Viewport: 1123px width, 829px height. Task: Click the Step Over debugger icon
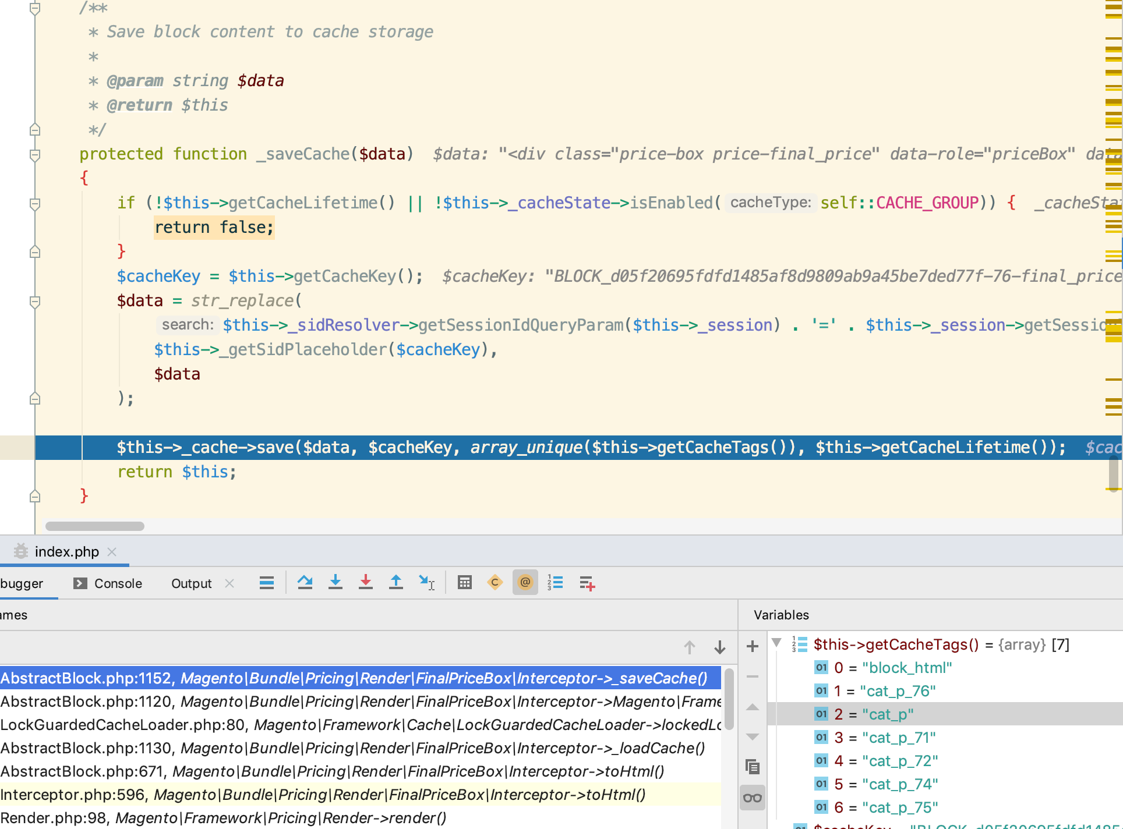[305, 583]
